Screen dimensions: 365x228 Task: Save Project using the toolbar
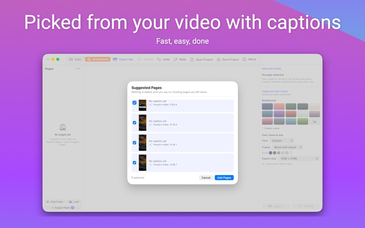(228, 60)
